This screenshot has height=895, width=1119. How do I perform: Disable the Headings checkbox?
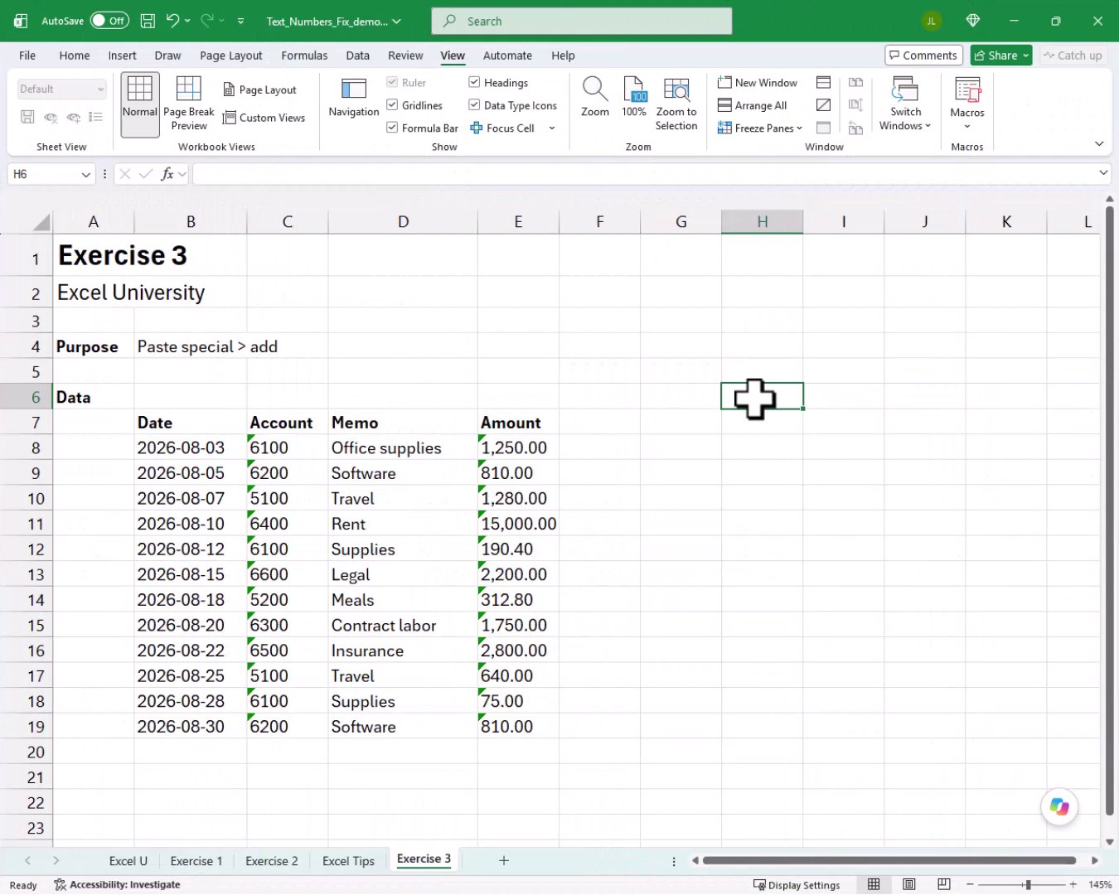point(474,82)
